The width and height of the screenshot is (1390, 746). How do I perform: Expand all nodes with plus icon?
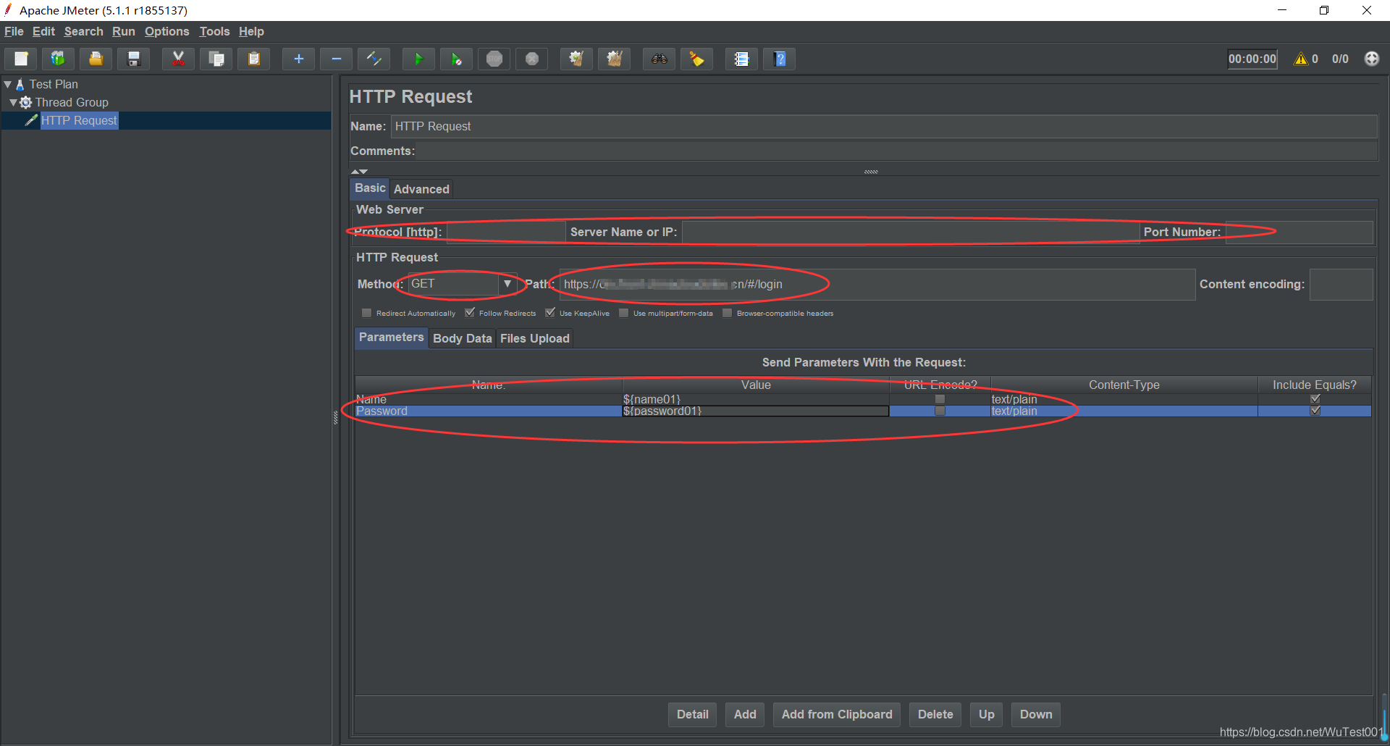[298, 59]
